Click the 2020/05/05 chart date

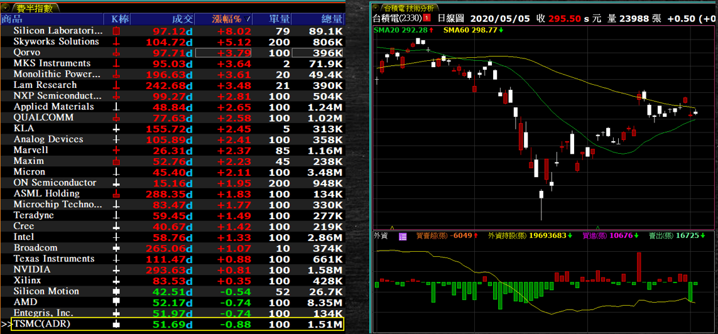pyautogui.click(x=500, y=19)
